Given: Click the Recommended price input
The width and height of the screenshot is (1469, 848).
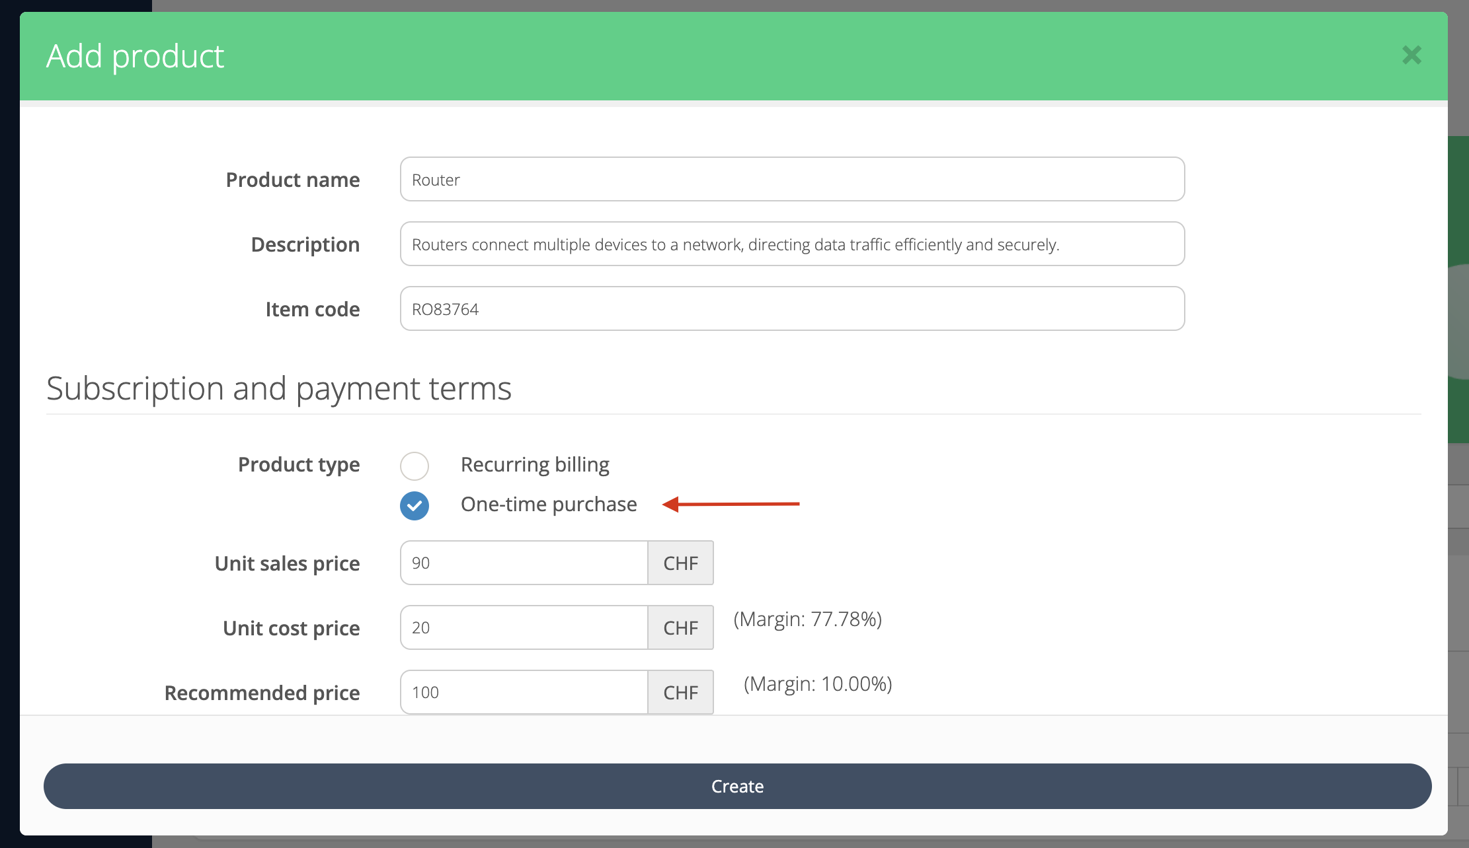Looking at the screenshot, I should tap(524, 692).
